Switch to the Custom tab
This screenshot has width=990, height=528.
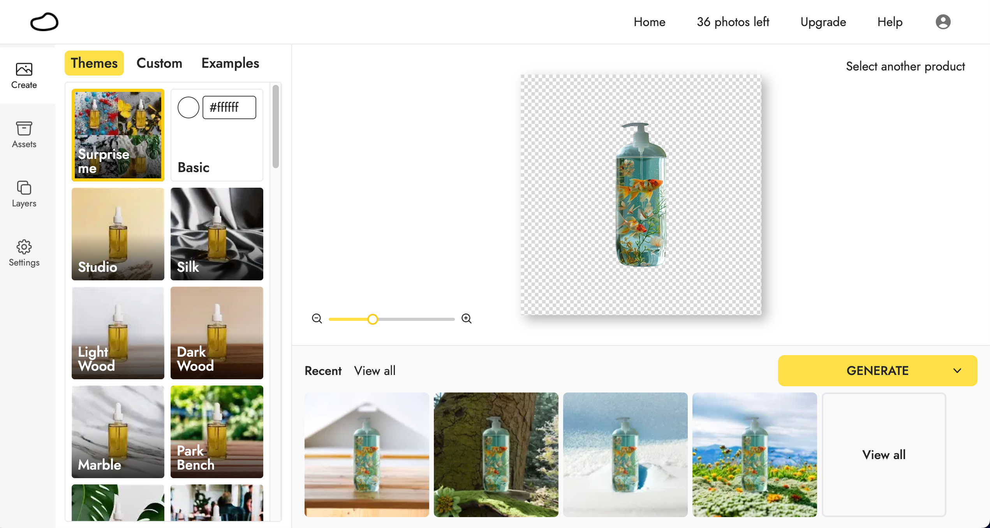tap(159, 63)
